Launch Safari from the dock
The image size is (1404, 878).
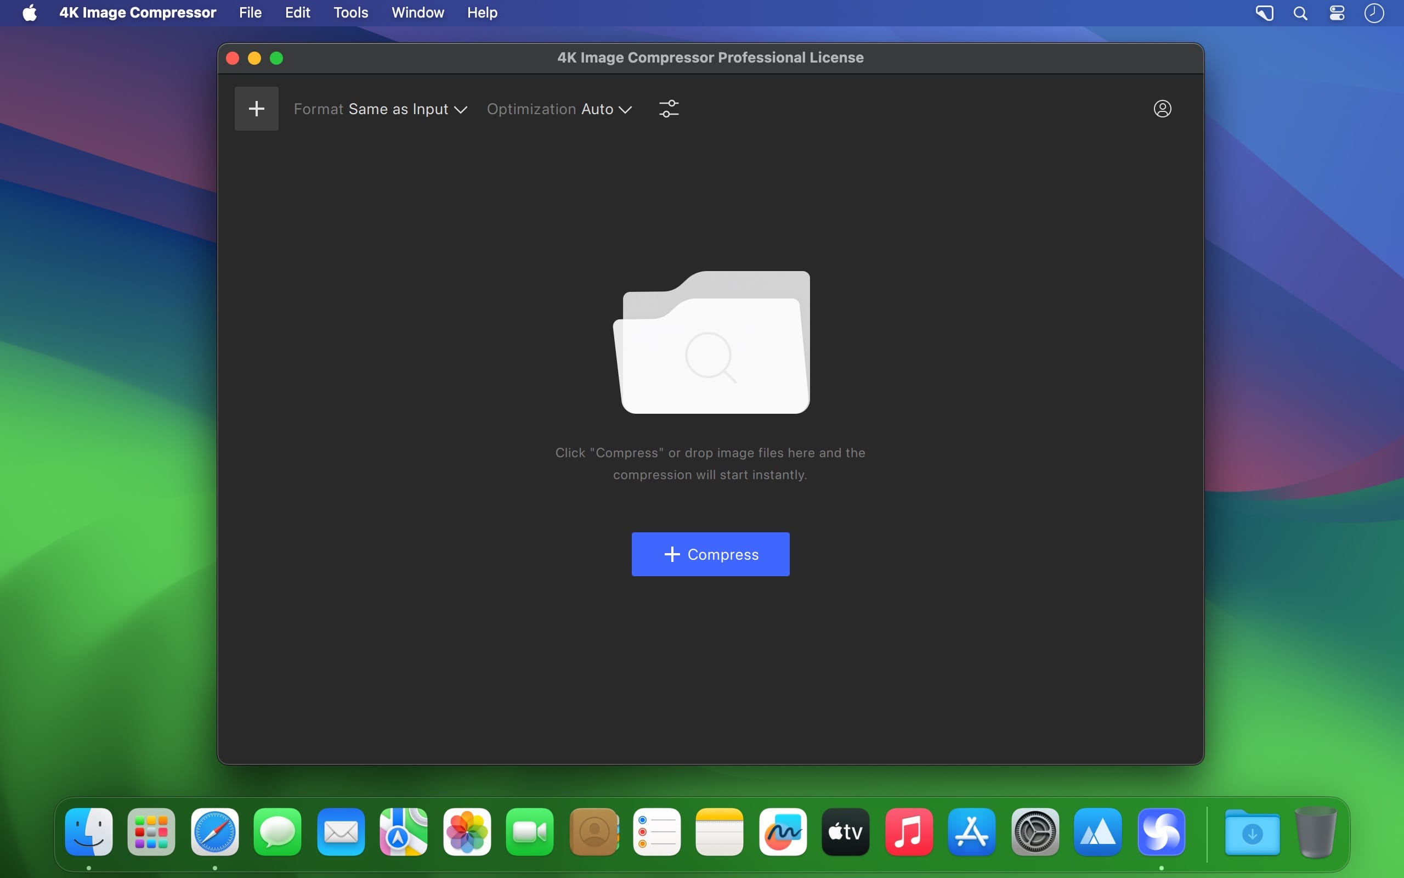[214, 831]
